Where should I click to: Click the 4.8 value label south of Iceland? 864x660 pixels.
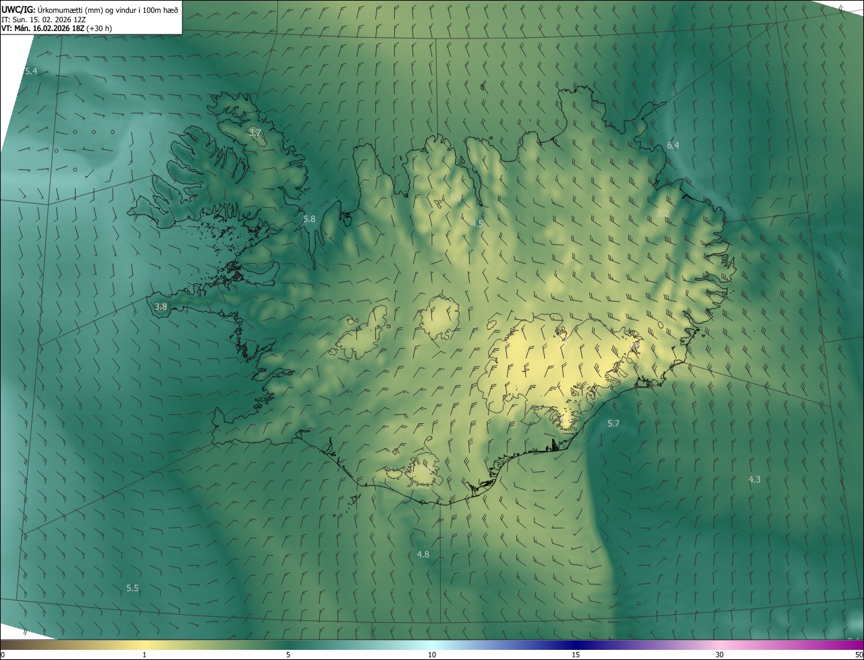(x=423, y=554)
